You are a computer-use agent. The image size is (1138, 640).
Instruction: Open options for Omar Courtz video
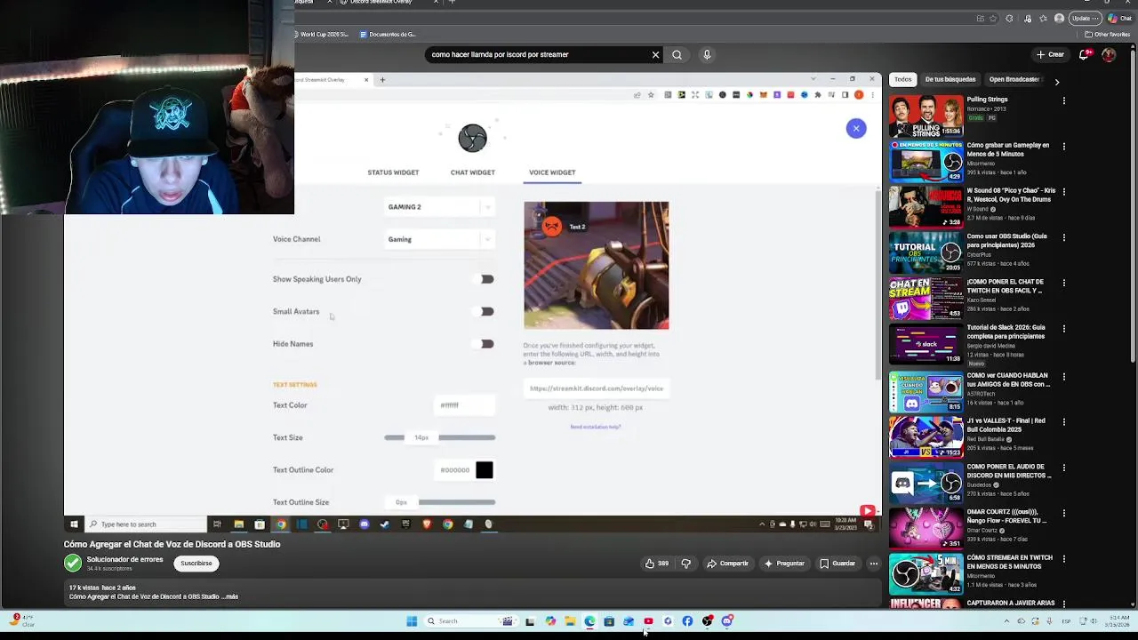pos(1064,513)
